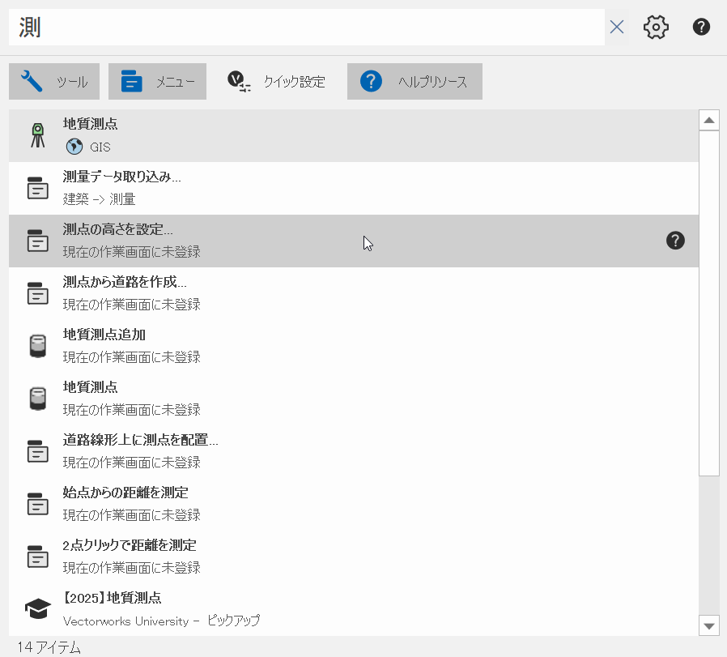727x657 pixels.
Task: Toggle the クイック設定 filter button
Action: pyautogui.click(x=276, y=82)
